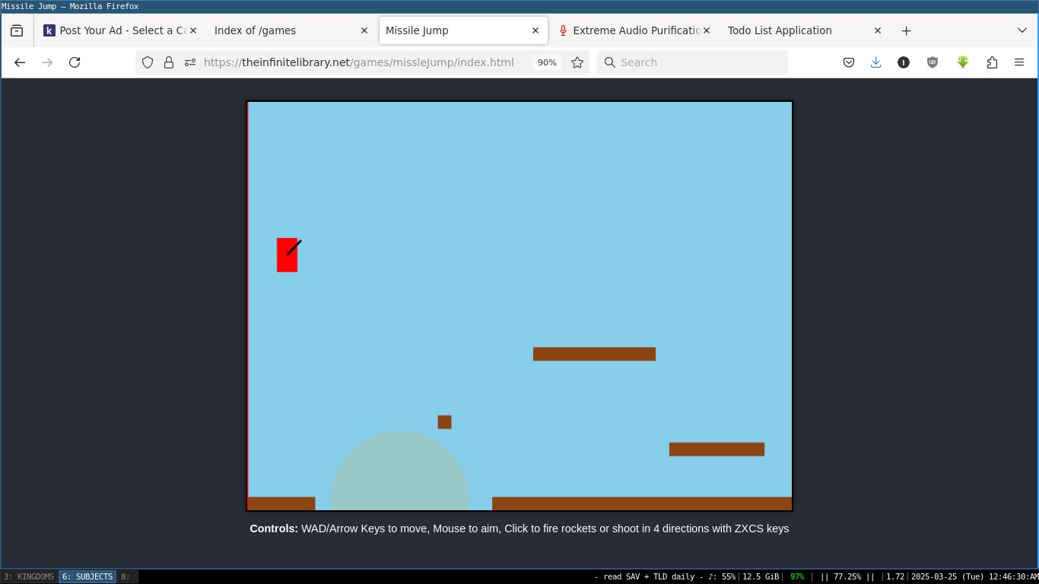Open a new tab with plus button
The image size is (1039, 584).
click(x=906, y=30)
